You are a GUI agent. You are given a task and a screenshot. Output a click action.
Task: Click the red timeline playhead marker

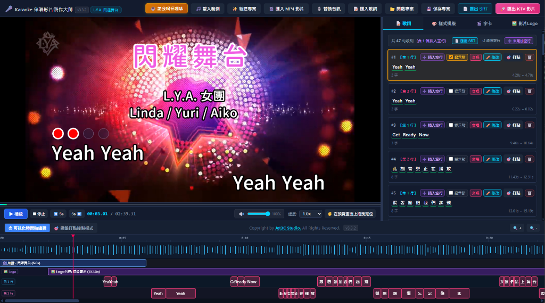pyautogui.click(x=73, y=236)
